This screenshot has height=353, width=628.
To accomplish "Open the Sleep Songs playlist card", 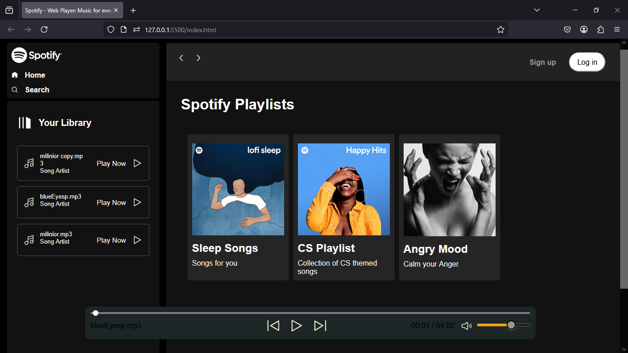I will point(238,207).
